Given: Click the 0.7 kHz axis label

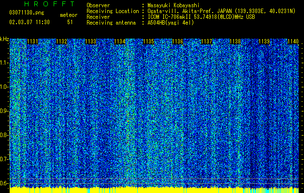Looking at the screenshot, I should coord(4,159).
